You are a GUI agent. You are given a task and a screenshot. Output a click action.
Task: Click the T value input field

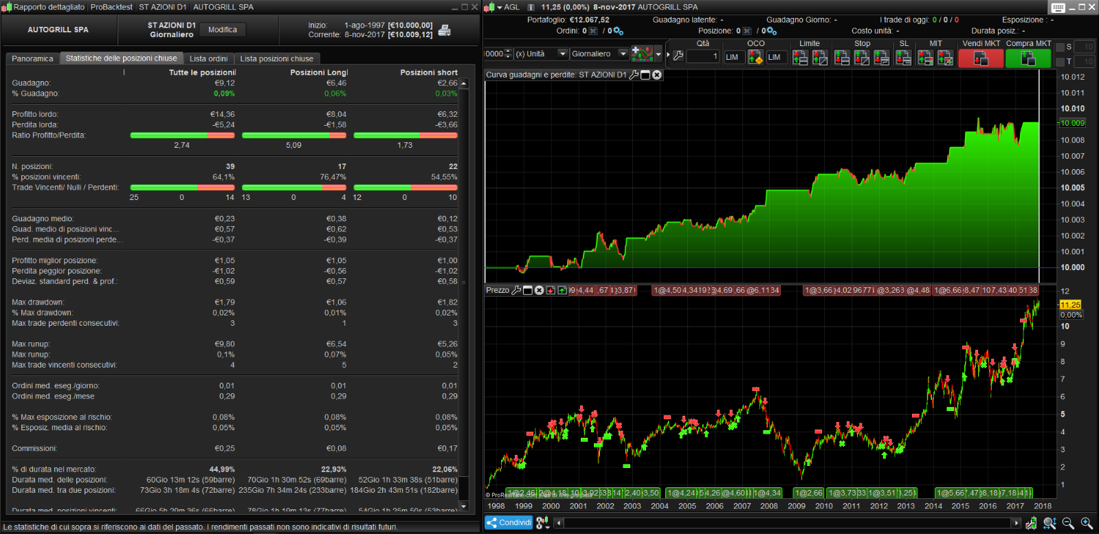click(x=1085, y=62)
